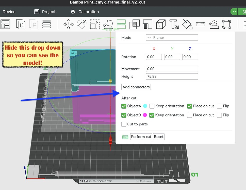Click the Calibration gear icon
246x190 pixels.
click(x=73, y=12)
